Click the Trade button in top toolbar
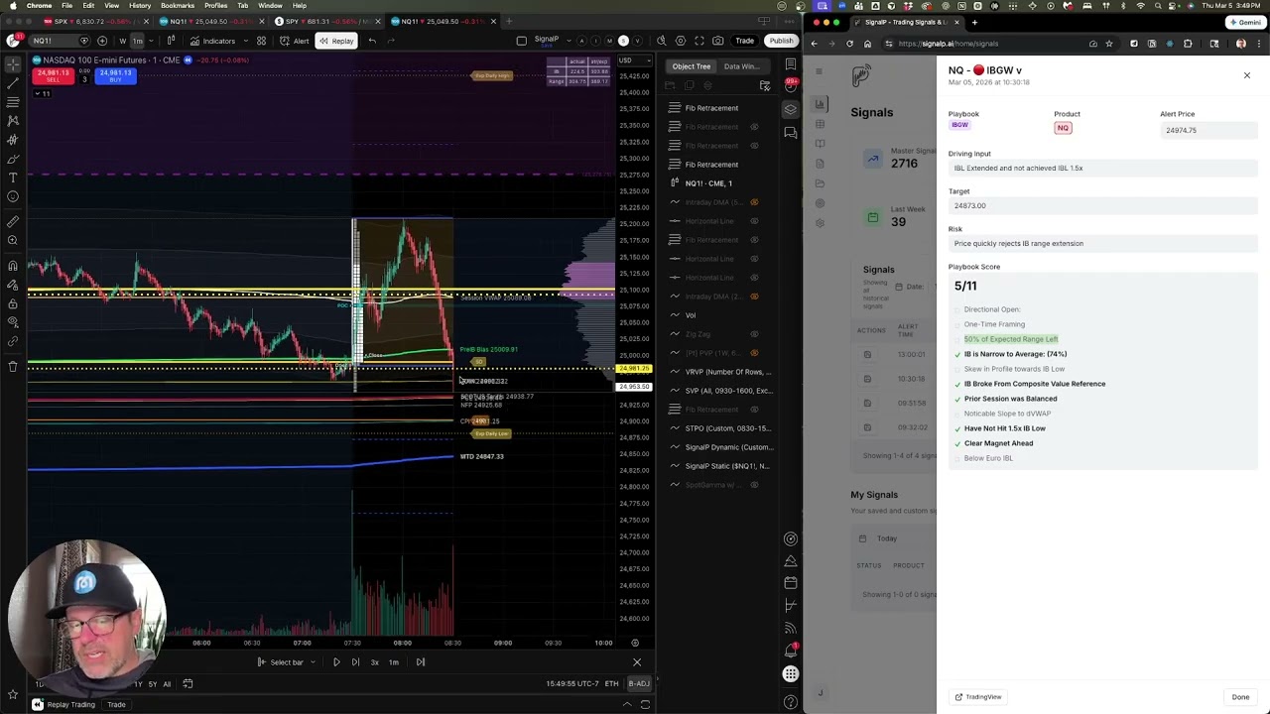 pos(745,41)
